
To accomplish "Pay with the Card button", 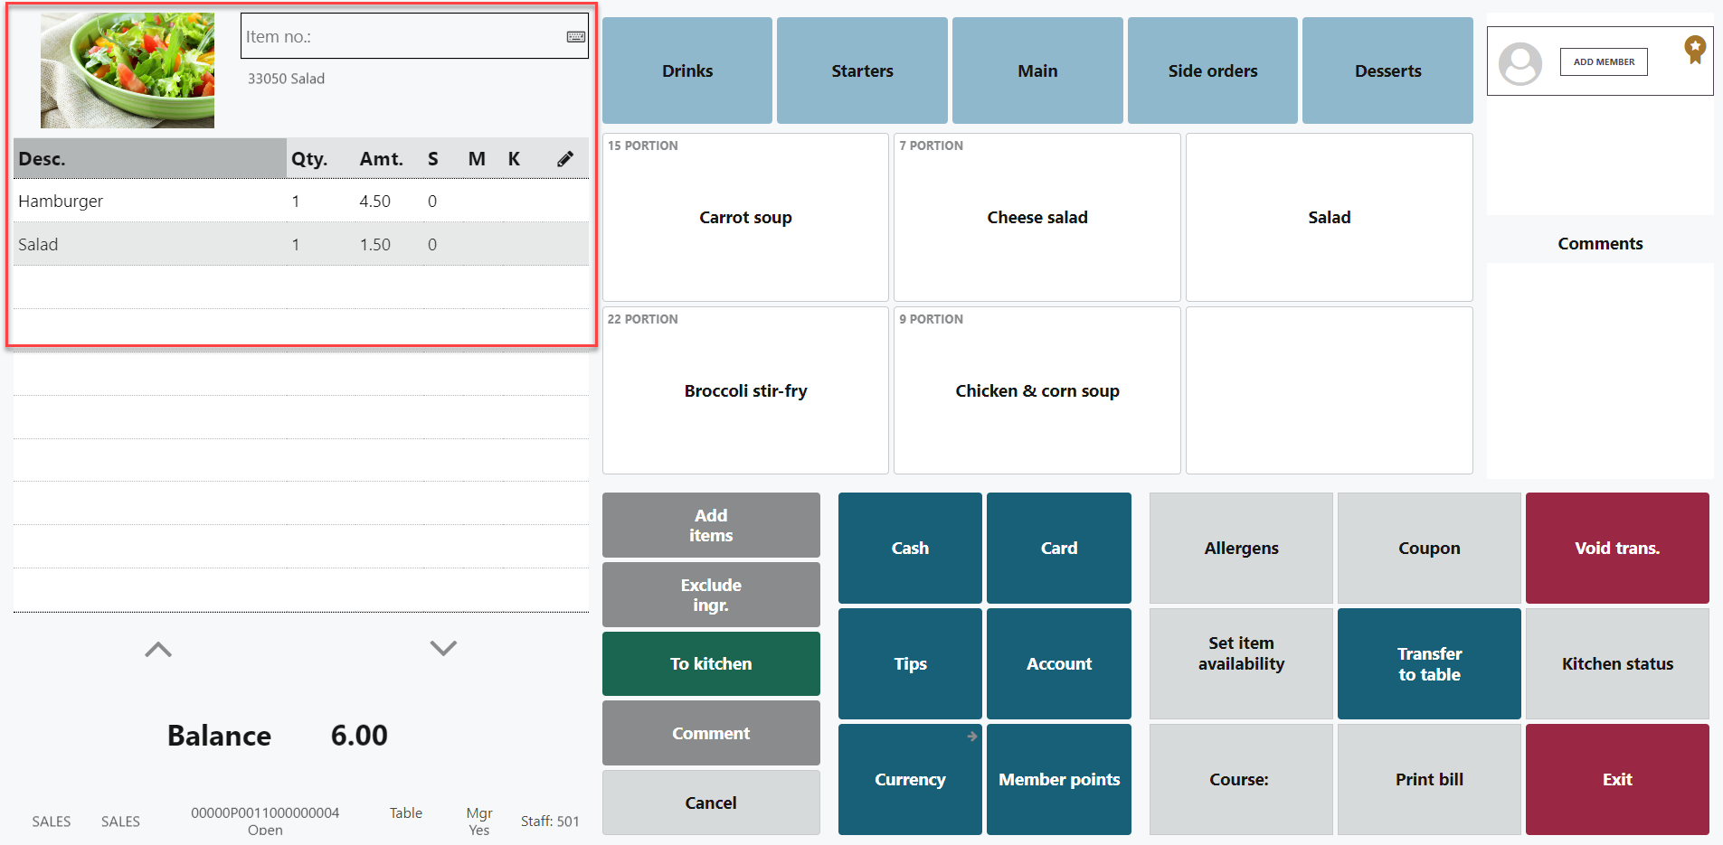I will pos(1059,548).
